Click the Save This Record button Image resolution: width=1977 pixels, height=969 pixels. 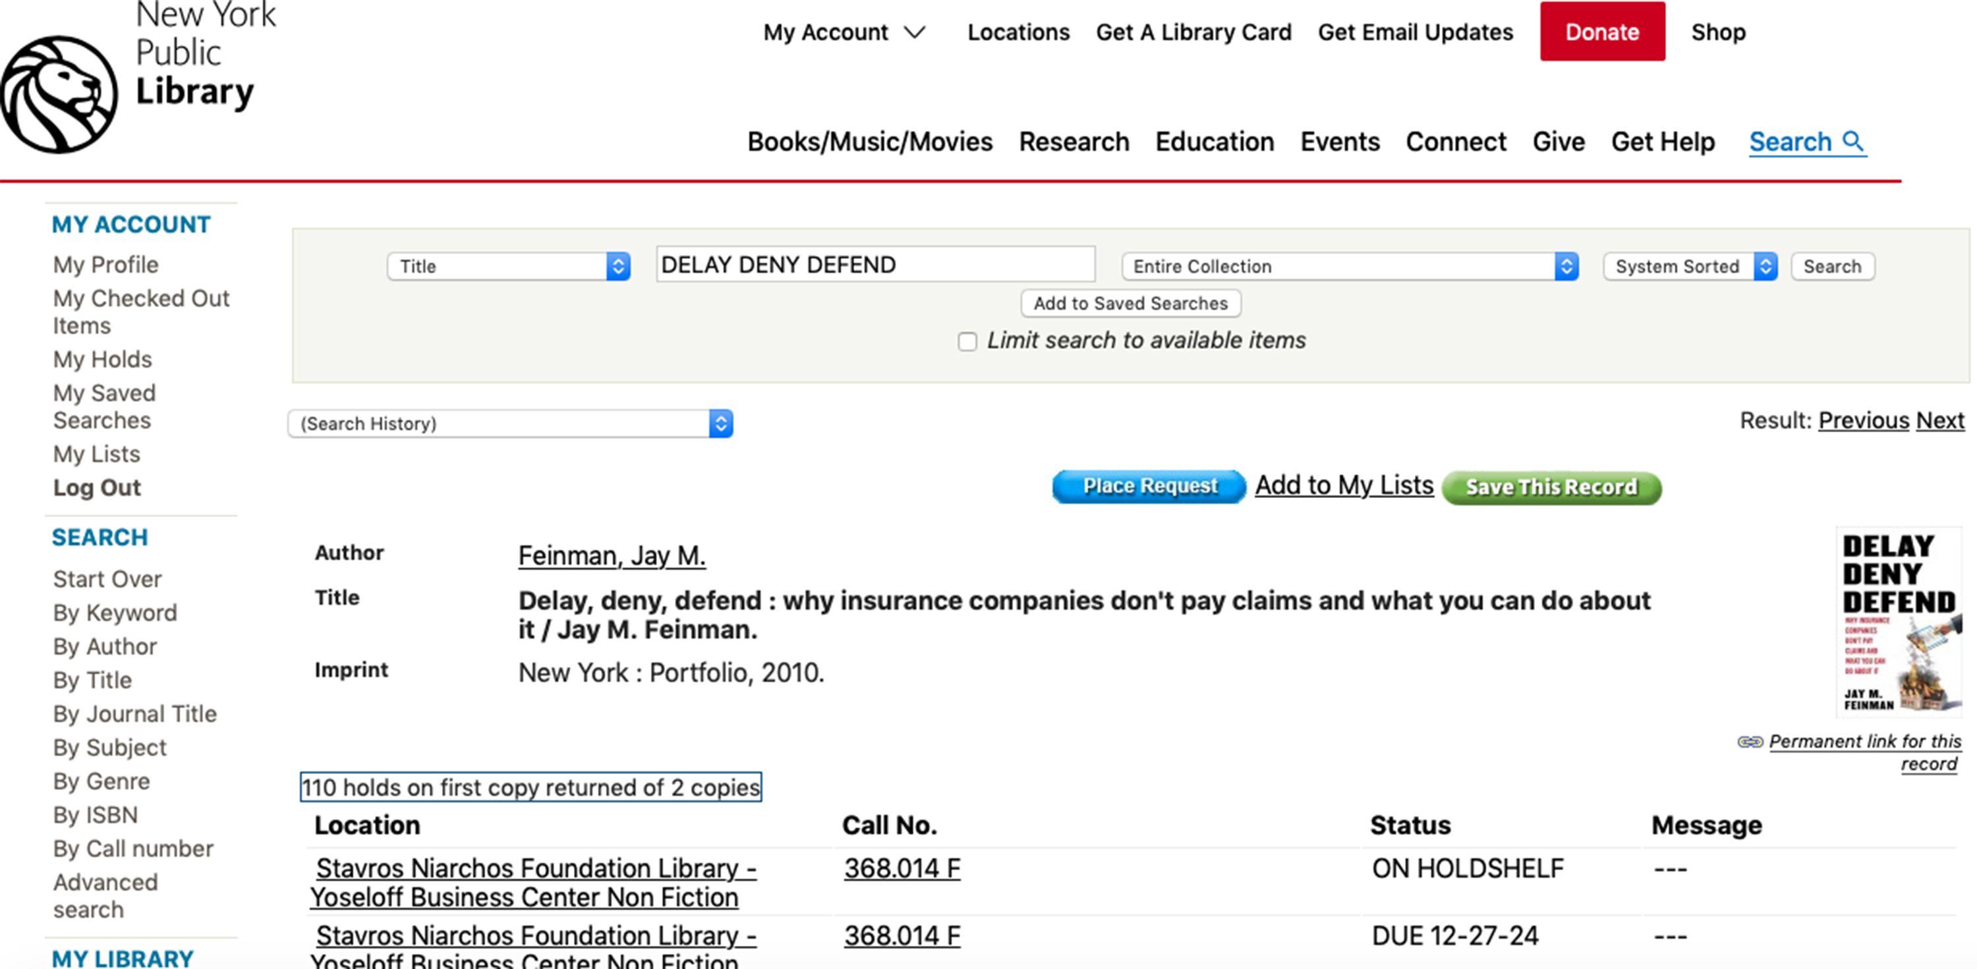pyautogui.click(x=1551, y=488)
